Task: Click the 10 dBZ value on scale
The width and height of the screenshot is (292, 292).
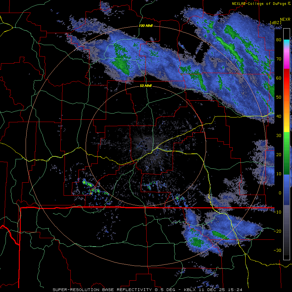Action: coord(279,174)
